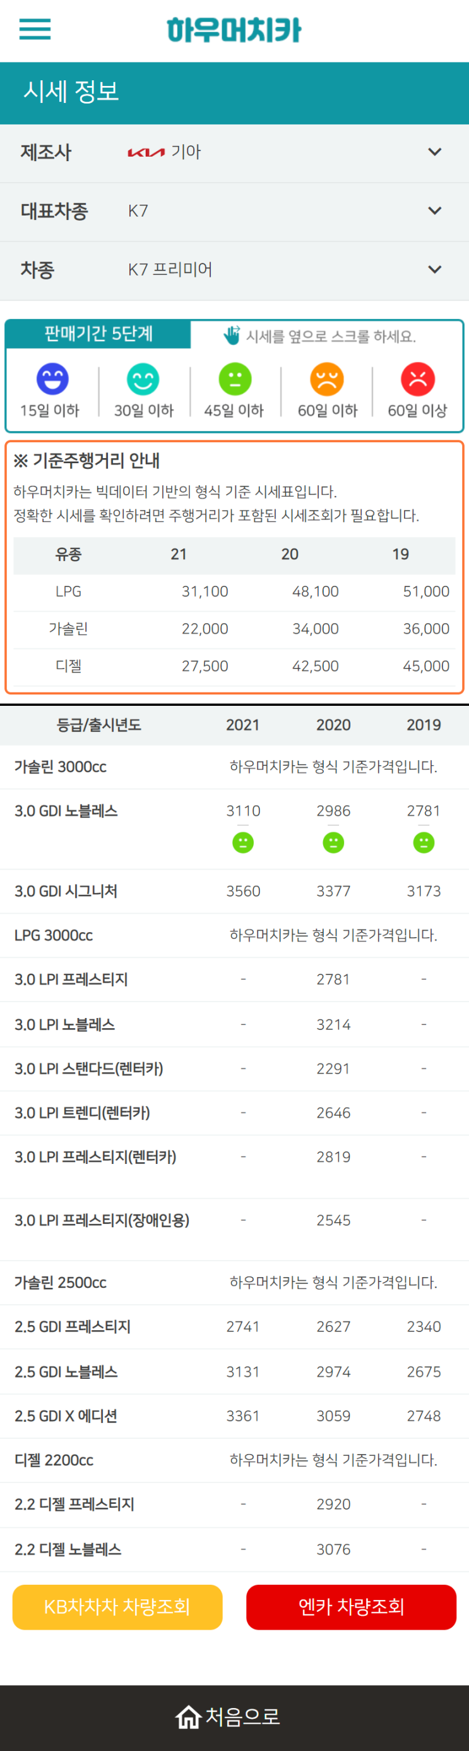Select the 판매기간 5단계 tab header
Screen dimensions: 469x1751
click(x=98, y=334)
